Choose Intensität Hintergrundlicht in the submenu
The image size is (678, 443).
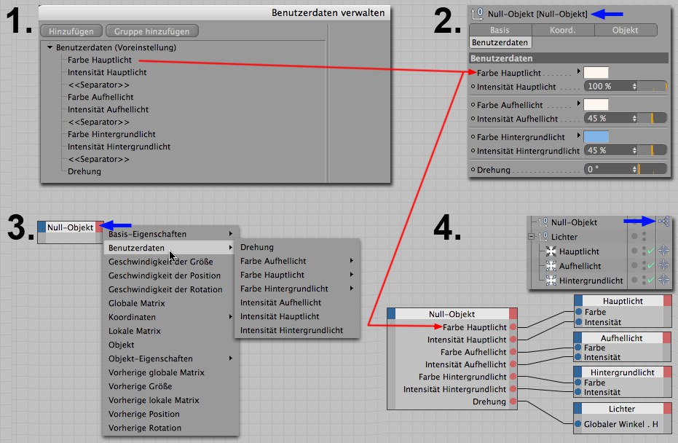point(297,330)
